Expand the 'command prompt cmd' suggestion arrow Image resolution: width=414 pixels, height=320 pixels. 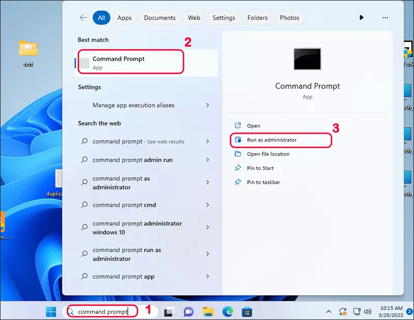(208, 205)
